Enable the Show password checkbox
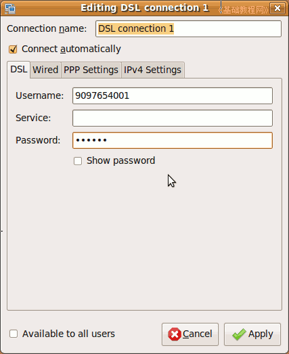Viewport: 289px width, 354px height. coord(78,161)
